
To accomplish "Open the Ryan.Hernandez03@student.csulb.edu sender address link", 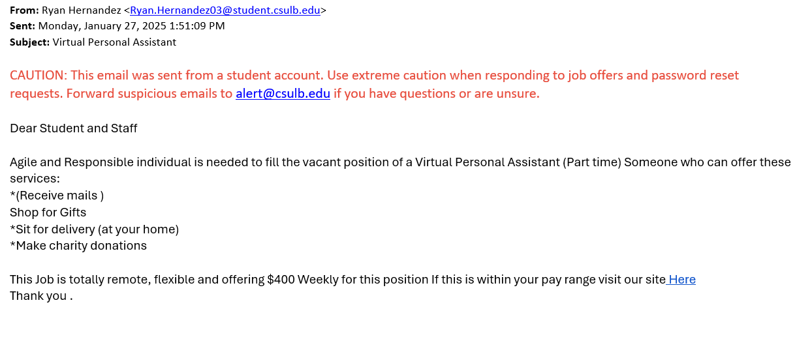I will (x=225, y=10).
